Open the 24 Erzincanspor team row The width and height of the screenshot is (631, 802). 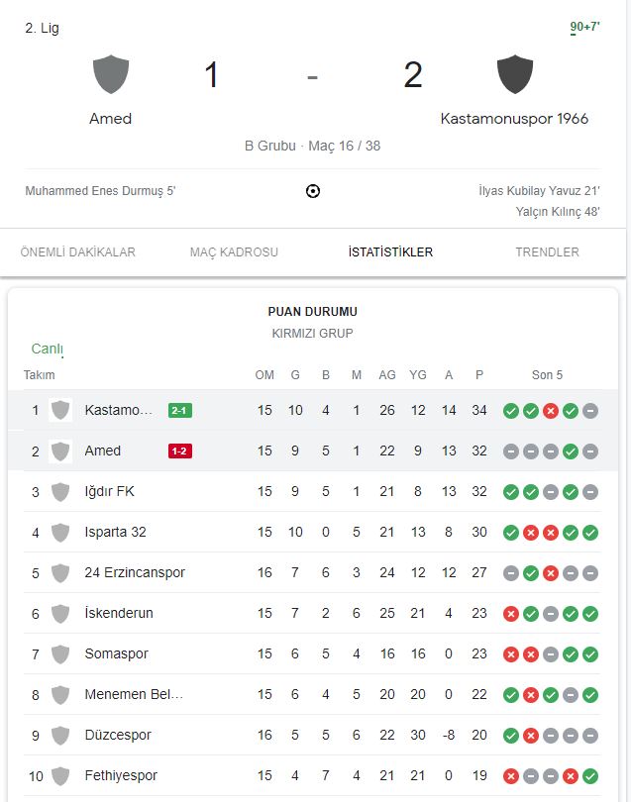[x=135, y=572]
